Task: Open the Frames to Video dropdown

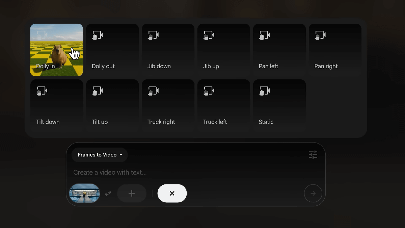Action: point(100,155)
